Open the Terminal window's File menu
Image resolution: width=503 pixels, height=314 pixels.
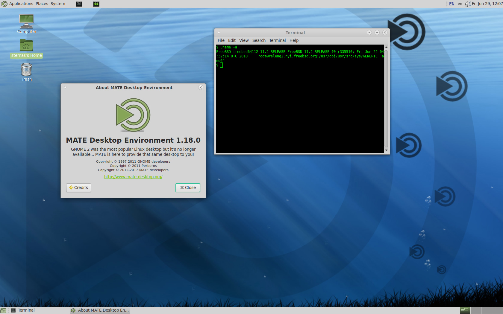click(221, 40)
